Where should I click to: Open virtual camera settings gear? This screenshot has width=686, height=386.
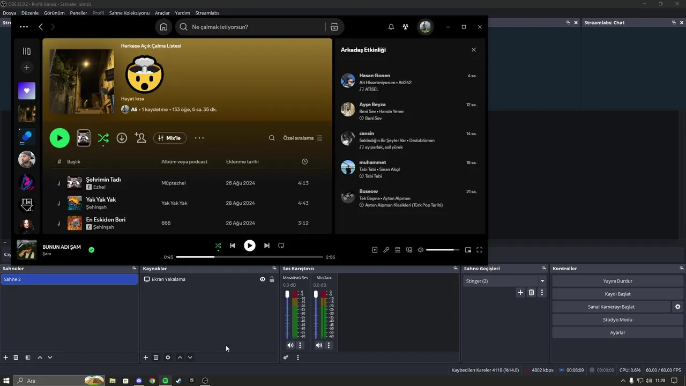click(x=678, y=307)
